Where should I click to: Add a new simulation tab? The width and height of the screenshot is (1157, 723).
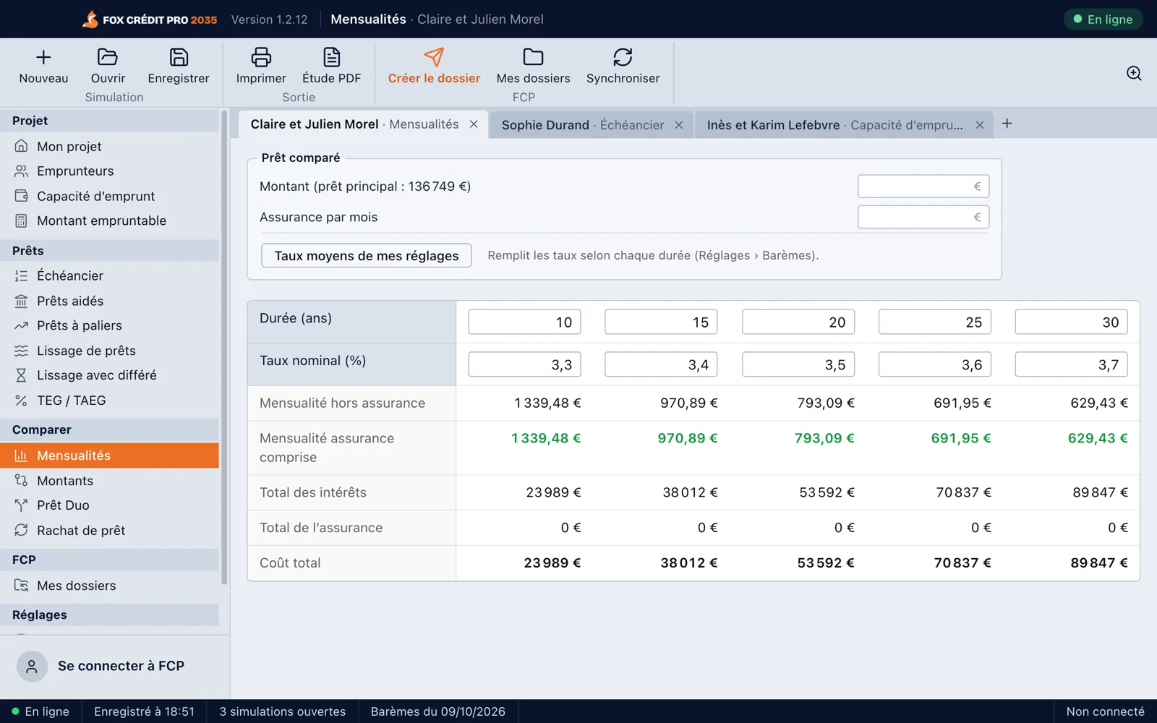[x=1007, y=124]
